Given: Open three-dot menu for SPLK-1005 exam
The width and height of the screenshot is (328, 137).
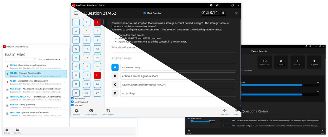Looking at the screenshot, I should [64, 114].
